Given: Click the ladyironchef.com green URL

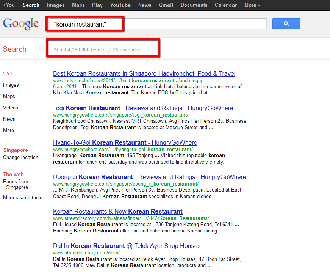Looking at the screenshot, I should coord(130,81).
